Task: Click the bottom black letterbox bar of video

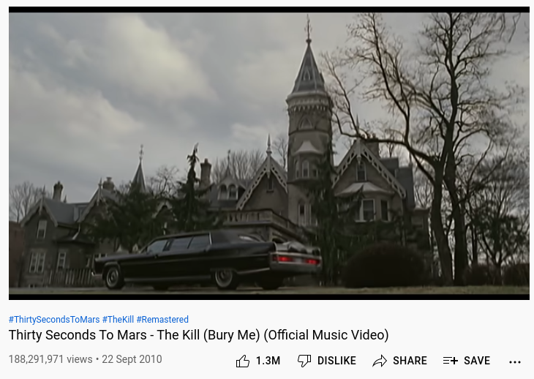Action: (x=269, y=297)
